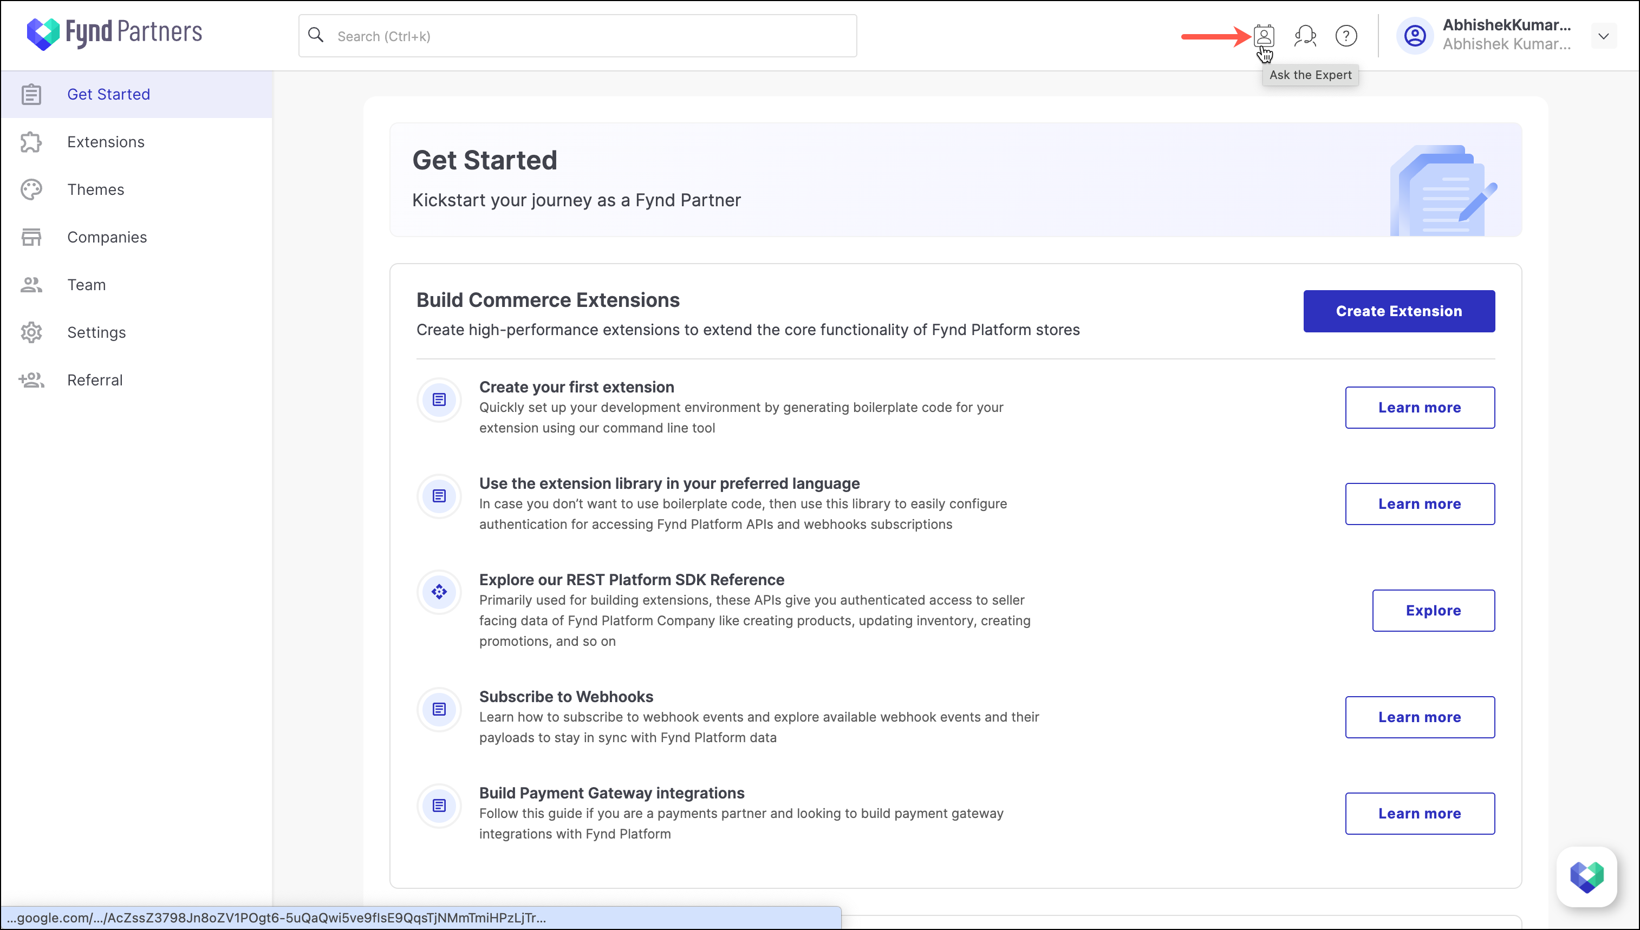Open Themes in the sidebar
The image size is (1640, 930).
click(x=136, y=189)
